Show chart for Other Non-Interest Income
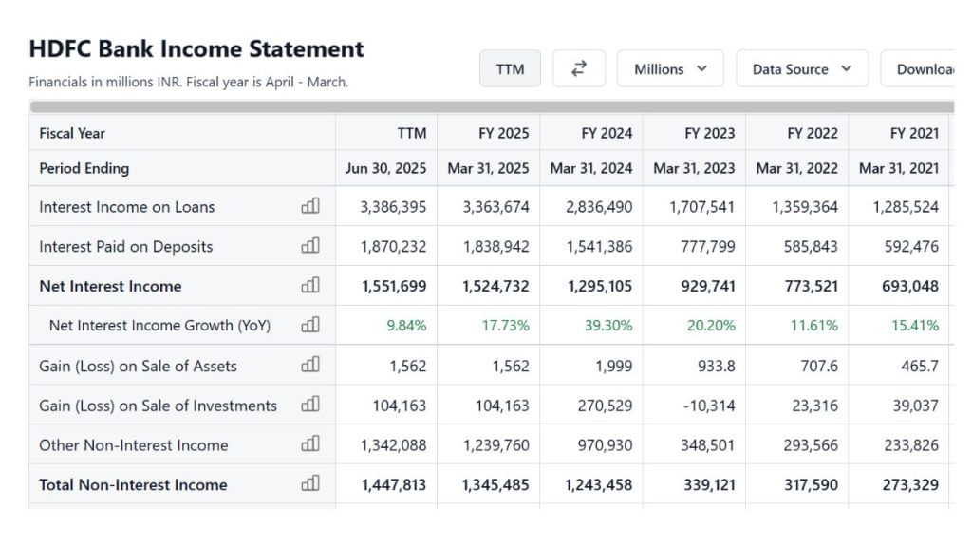The image size is (972, 547). click(310, 444)
